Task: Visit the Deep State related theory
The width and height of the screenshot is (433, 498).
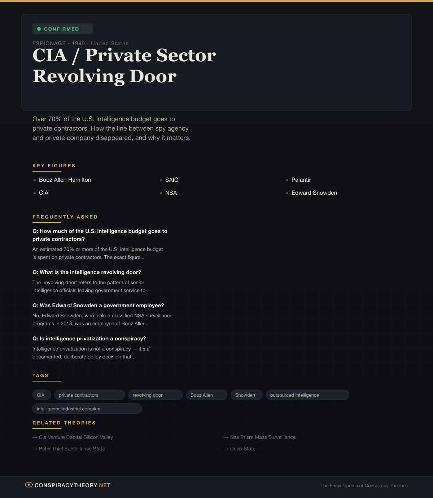Action: click(x=242, y=449)
